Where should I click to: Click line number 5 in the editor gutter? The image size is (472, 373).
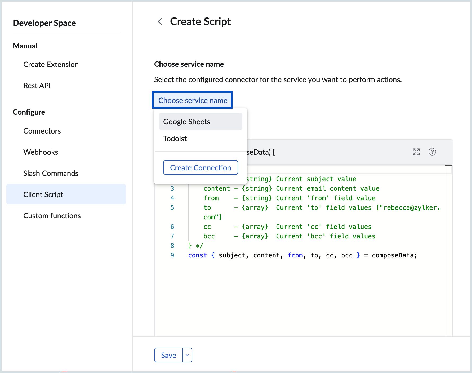point(172,208)
